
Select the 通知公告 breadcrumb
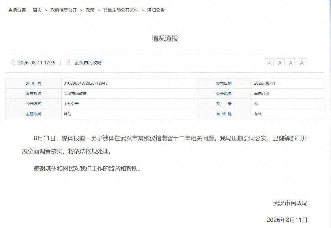pyautogui.click(x=156, y=10)
